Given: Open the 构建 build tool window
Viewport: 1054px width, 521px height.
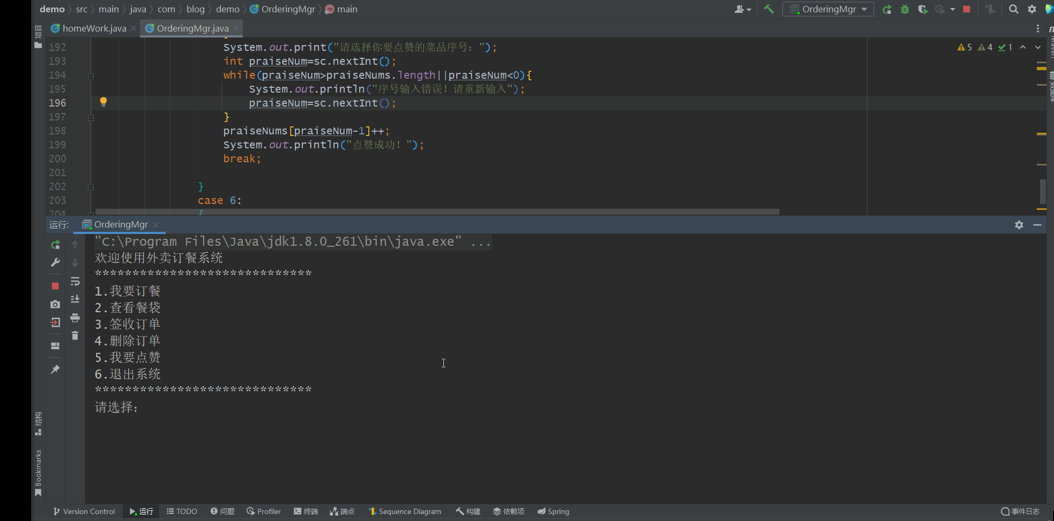Looking at the screenshot, I should click(x=468, y=511).
